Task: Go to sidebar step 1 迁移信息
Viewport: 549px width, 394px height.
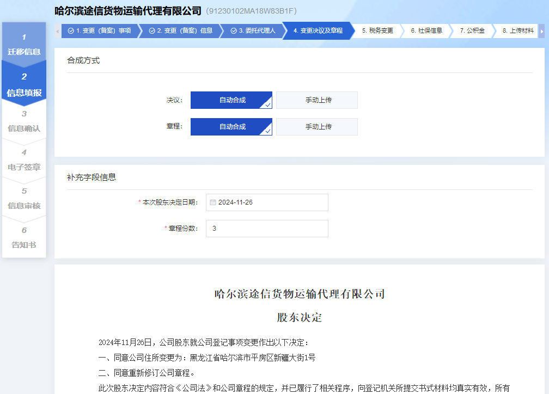Action: 24,45
